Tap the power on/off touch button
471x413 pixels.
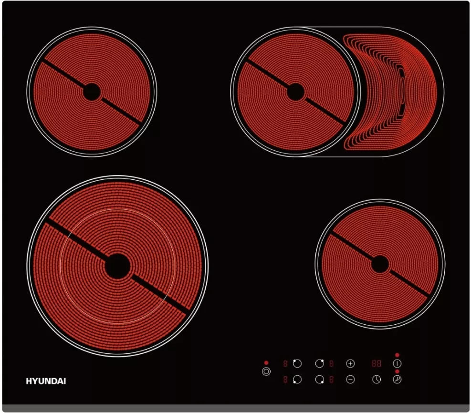pos(397,363)
